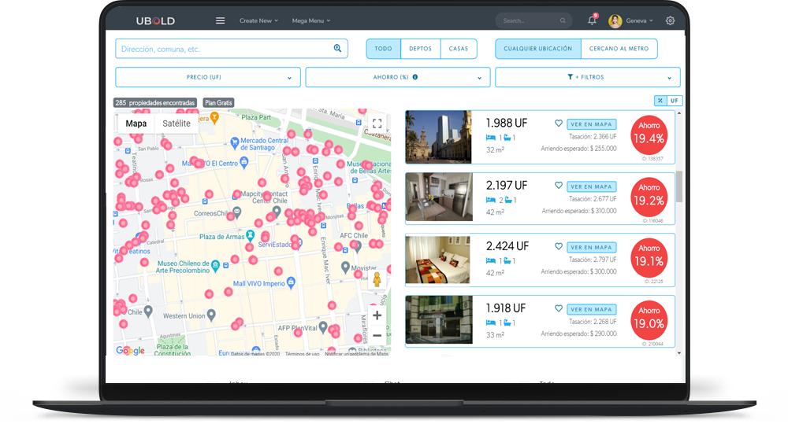
Task: Click the Ahorro 19.4% red badge
Action: [x=649, y=135]
